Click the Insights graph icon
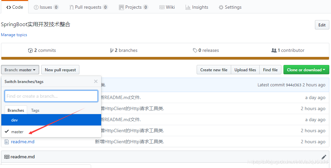The height and width of the screenshot is (168, 331). click(188, 7)
